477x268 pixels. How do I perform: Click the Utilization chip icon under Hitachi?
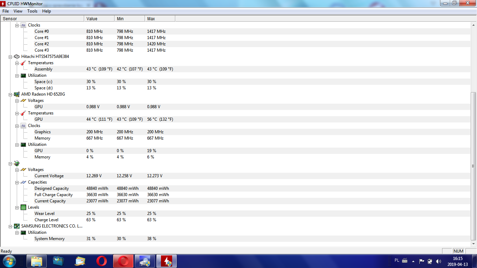(23, 75)
